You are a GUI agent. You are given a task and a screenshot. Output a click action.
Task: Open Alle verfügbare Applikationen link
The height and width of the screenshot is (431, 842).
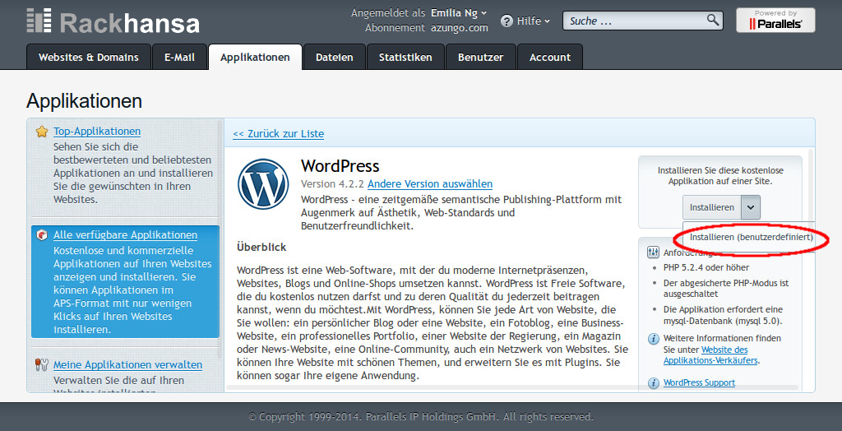(x=125, y=235)
